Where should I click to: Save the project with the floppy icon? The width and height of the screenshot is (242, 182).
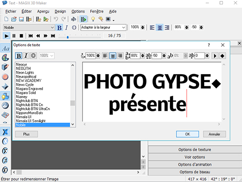[21, 19]
